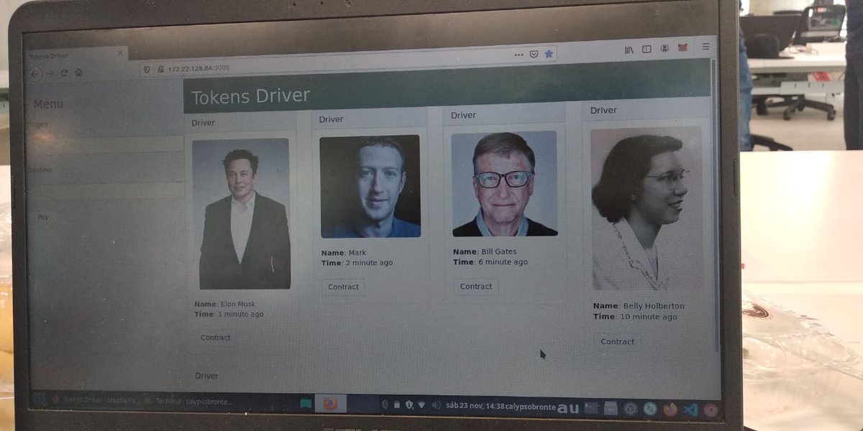This screenshot has height=431, width=863.
Task: Select the Tokens Driver browser tab
Action: [x=77, y=55]
